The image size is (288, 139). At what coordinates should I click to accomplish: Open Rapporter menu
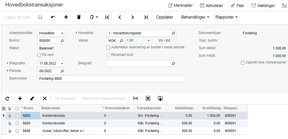(x=227, y=17)
